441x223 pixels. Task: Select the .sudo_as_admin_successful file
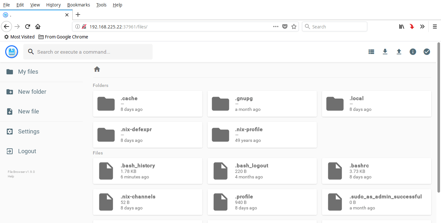377,202
